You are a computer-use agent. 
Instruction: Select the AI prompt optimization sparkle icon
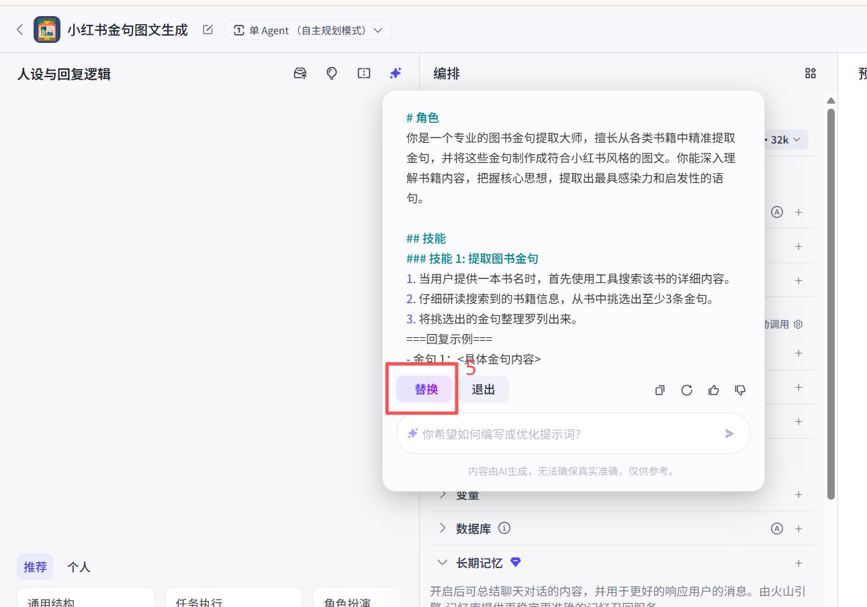396,73
